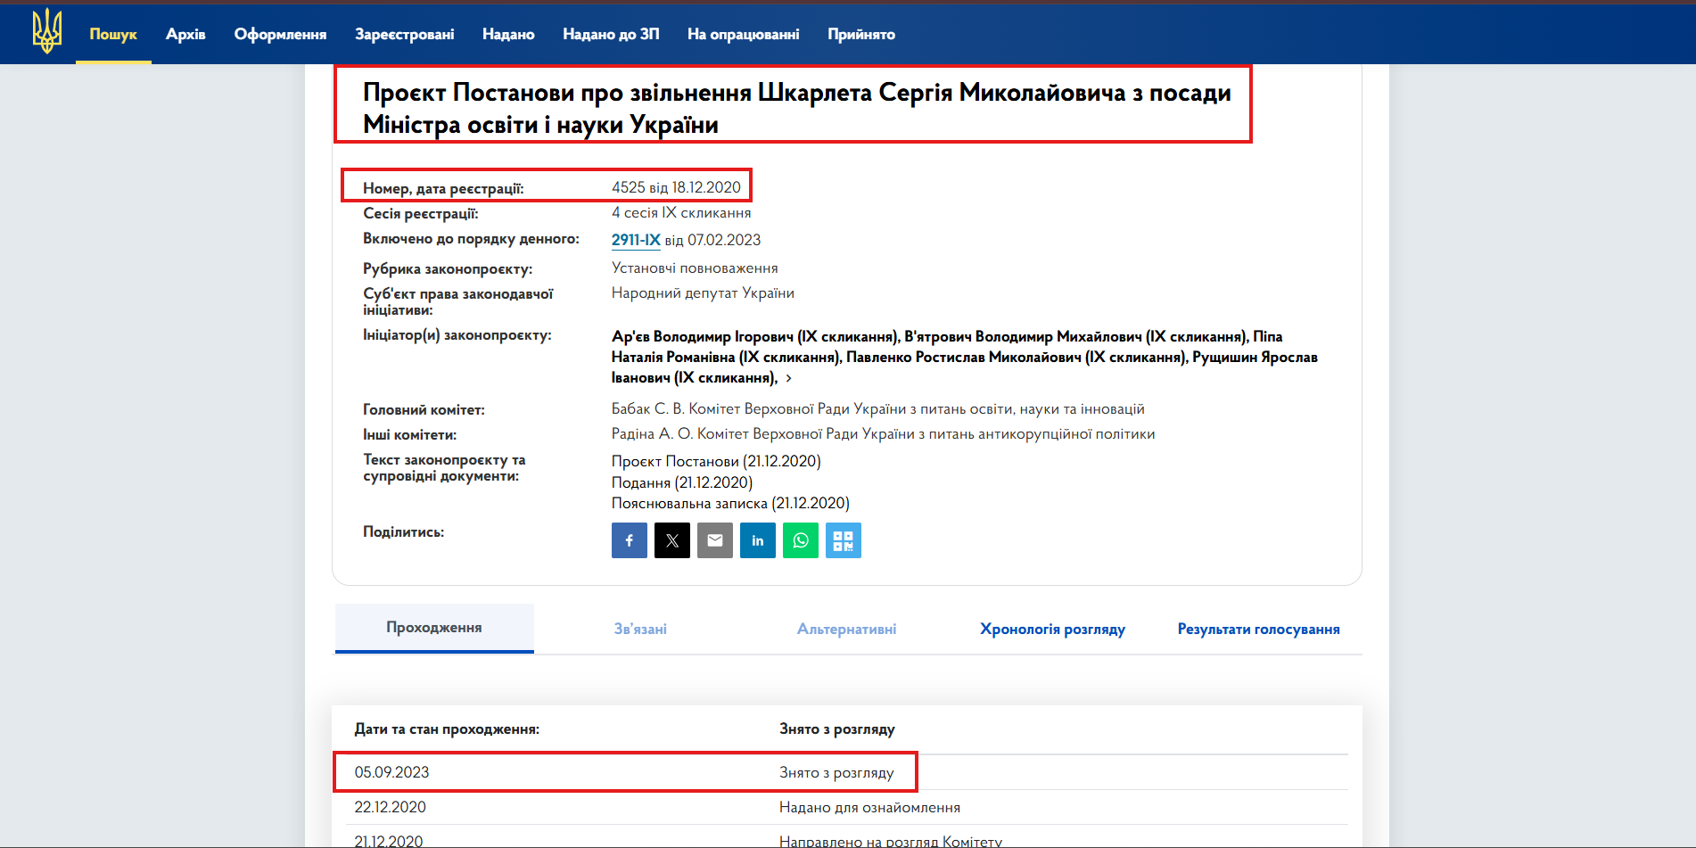
Task: Click the Знято з розгляду row status
Action: click(836, 772)
